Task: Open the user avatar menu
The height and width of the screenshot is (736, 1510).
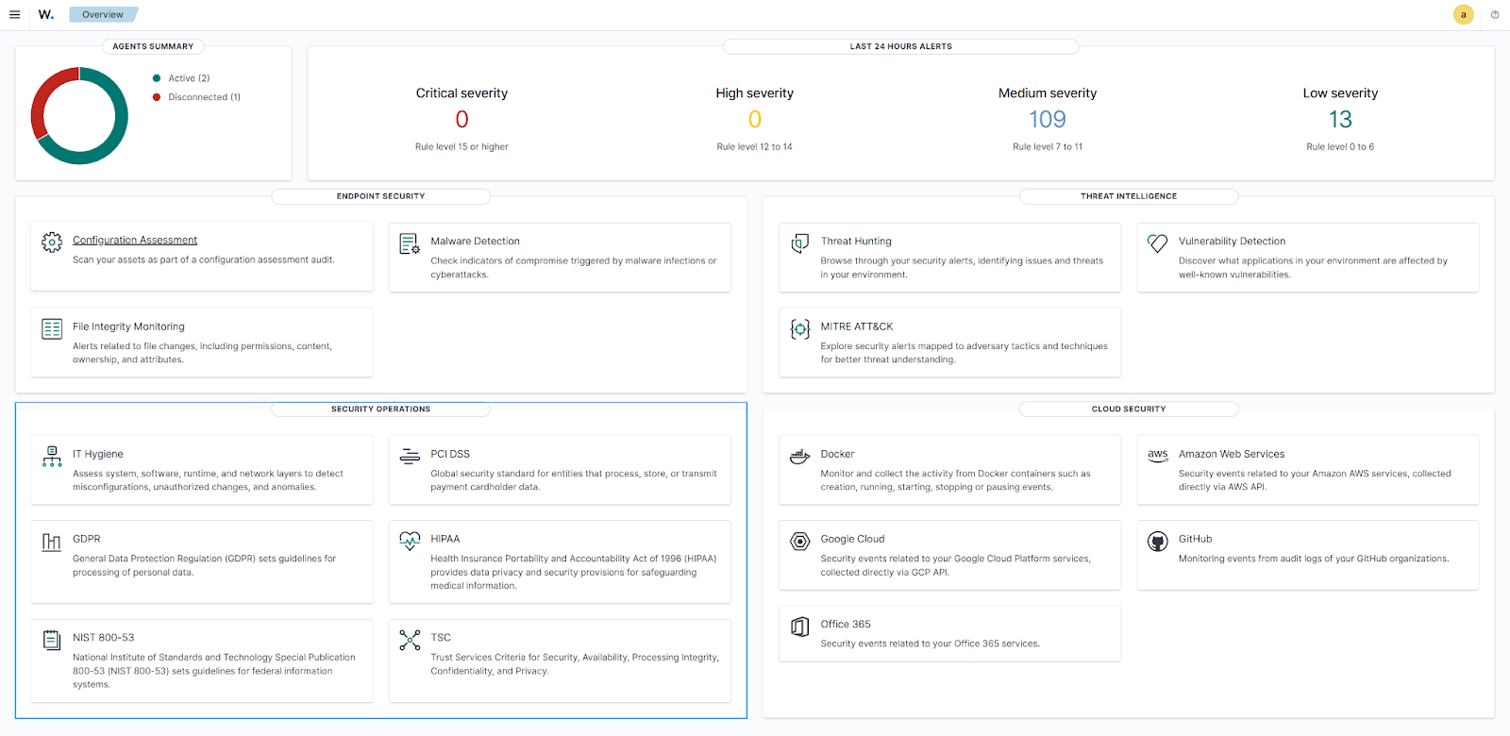Action: point(1463,14)
